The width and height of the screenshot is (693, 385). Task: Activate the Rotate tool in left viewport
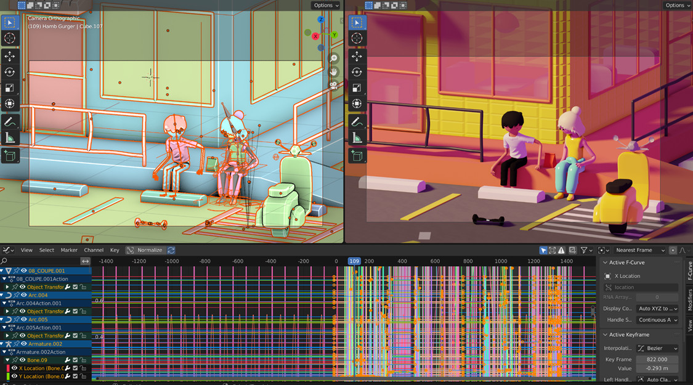coord(10,72)
